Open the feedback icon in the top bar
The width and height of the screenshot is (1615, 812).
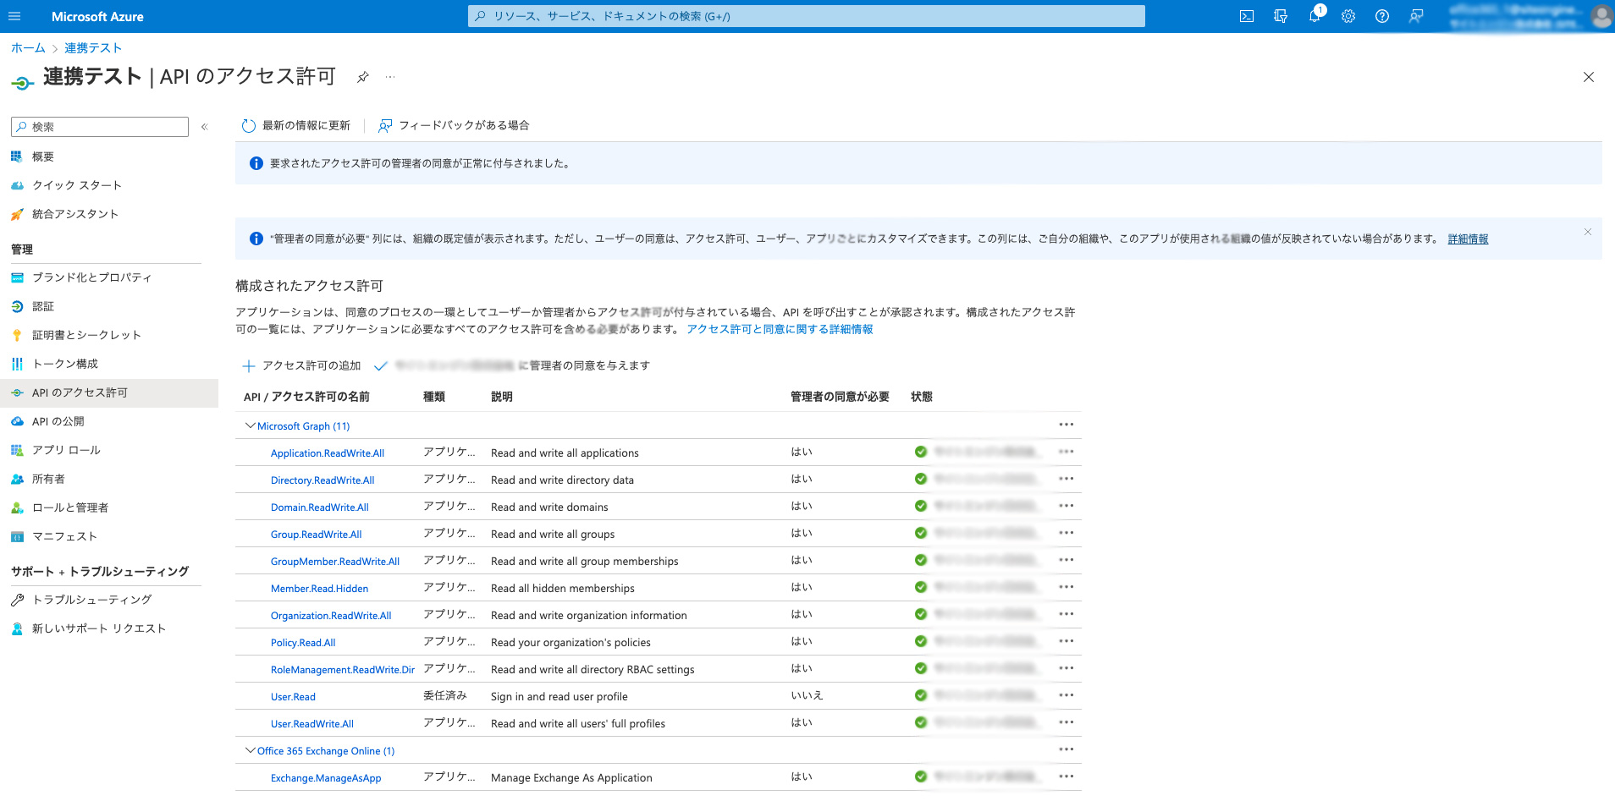pos(1416,16)
